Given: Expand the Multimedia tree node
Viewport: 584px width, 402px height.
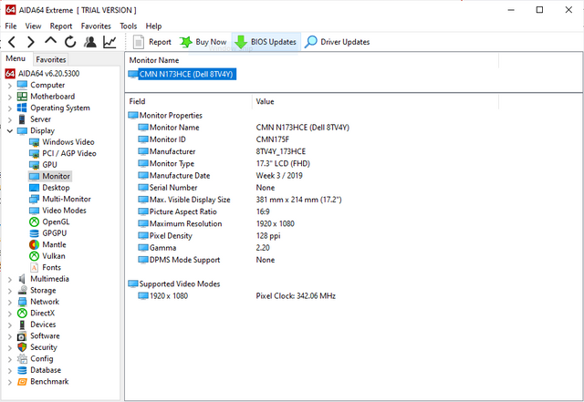Looking at the screenshot, I should [10, 279].
